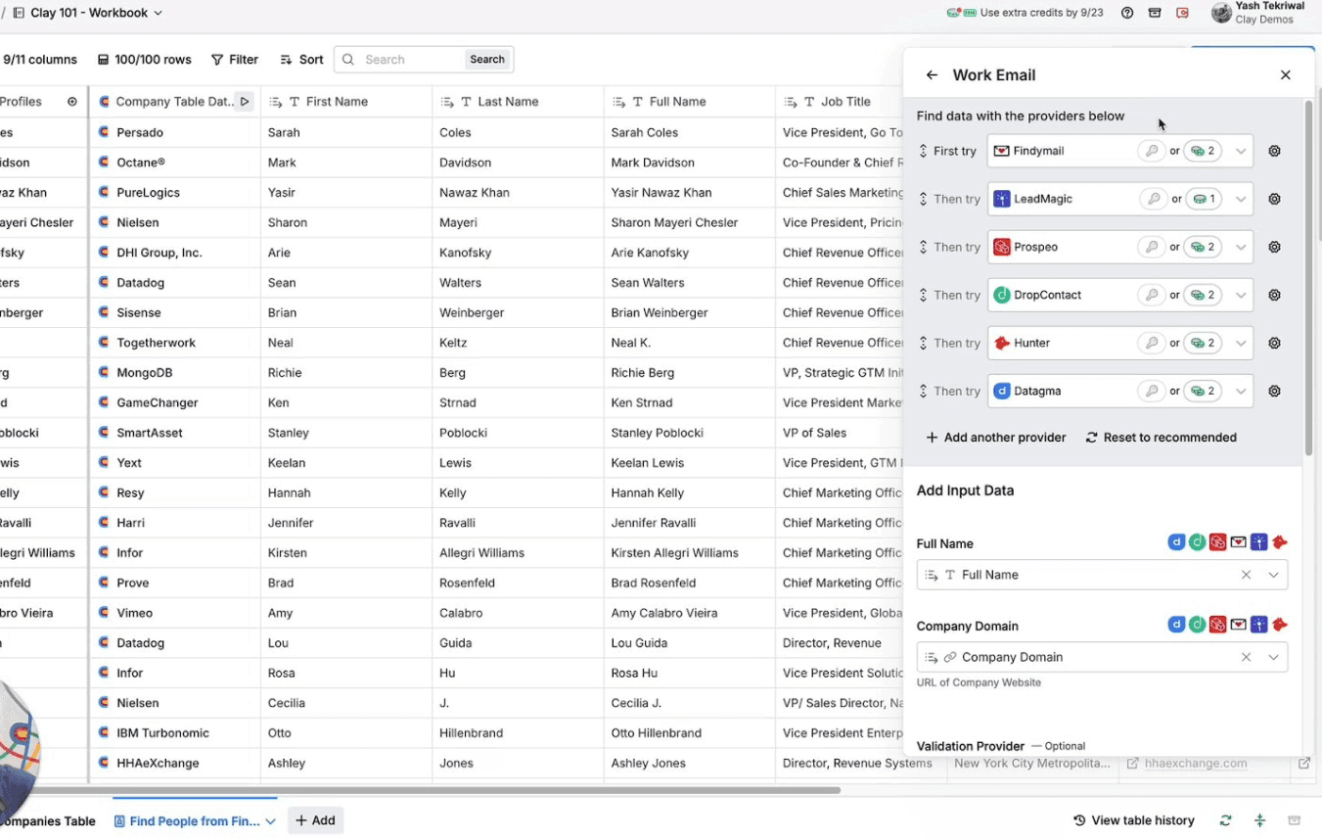Image resolution: width=1322 pixels, height=840 pixels.
Task: Select API key option for DropContact
Action: tap(1152, 295)
